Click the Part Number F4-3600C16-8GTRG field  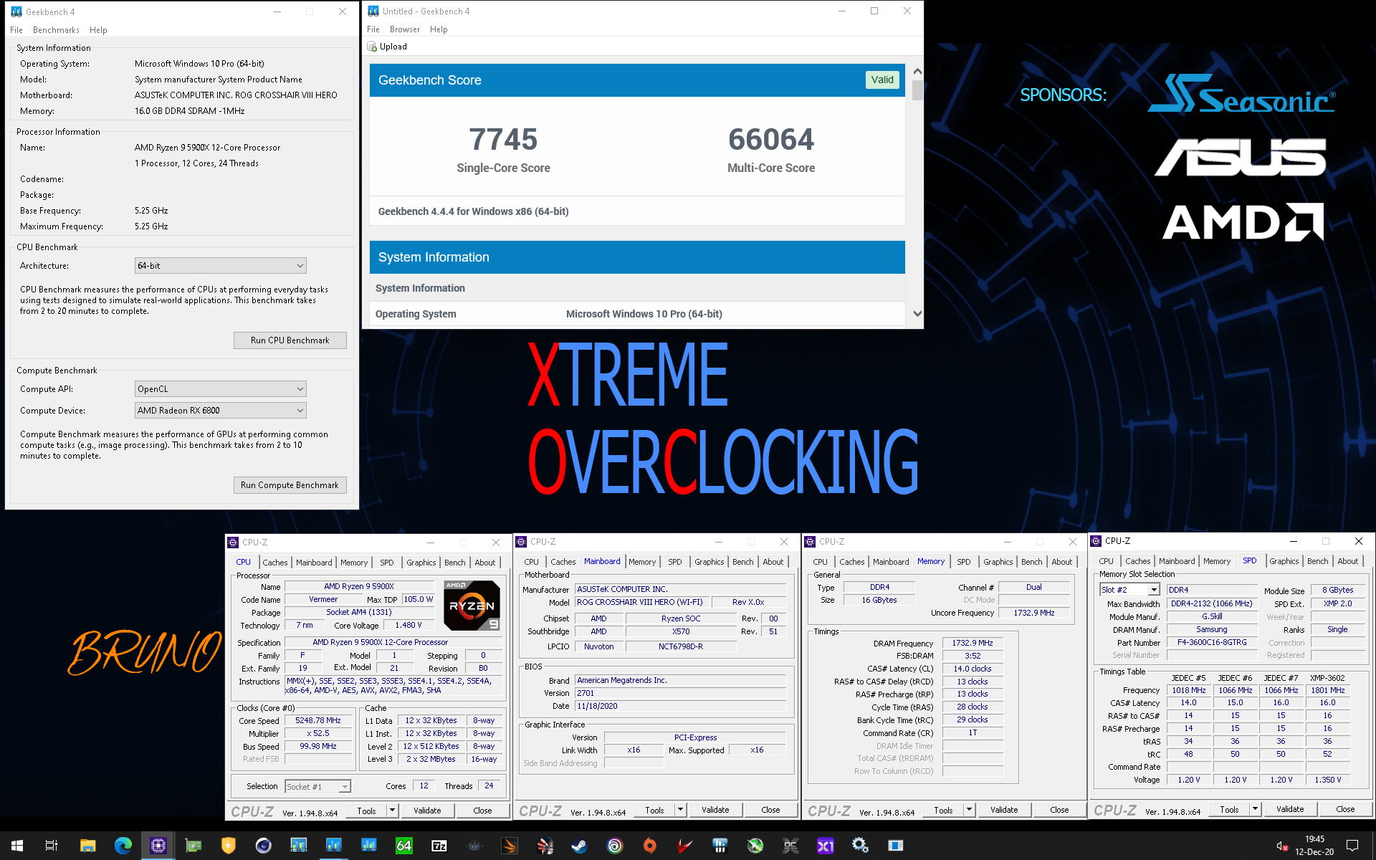[x=1212, y=643]
